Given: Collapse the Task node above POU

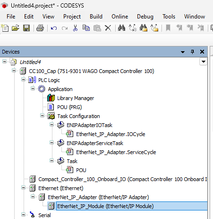Looking at the screenshot, I should (51, 161).
